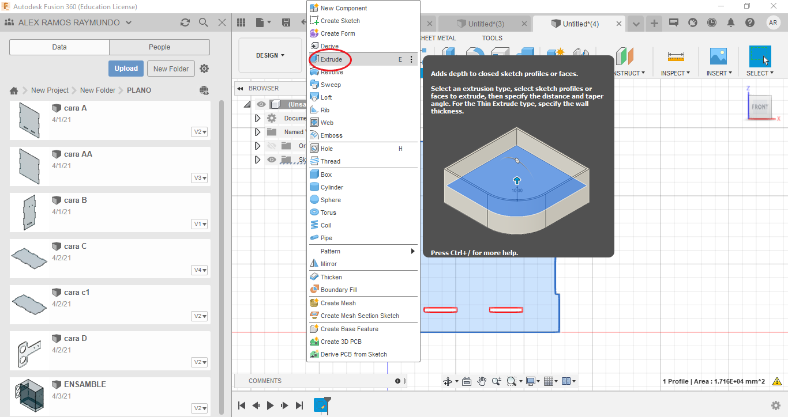This screenshot has width=788, height=417.
Task: Click the FRONT face of ViewCube
Action: [x=760, y=107]
